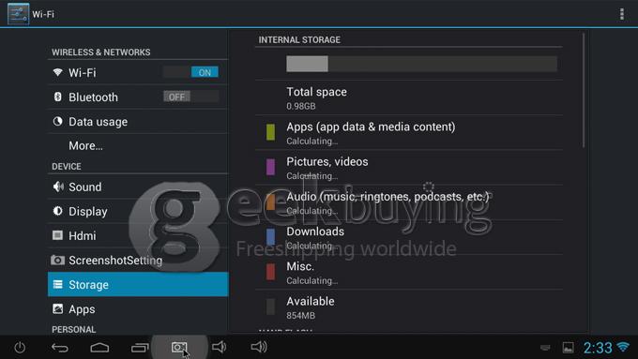
Task: Click the Storage list icon
Action: click(58, 284)
